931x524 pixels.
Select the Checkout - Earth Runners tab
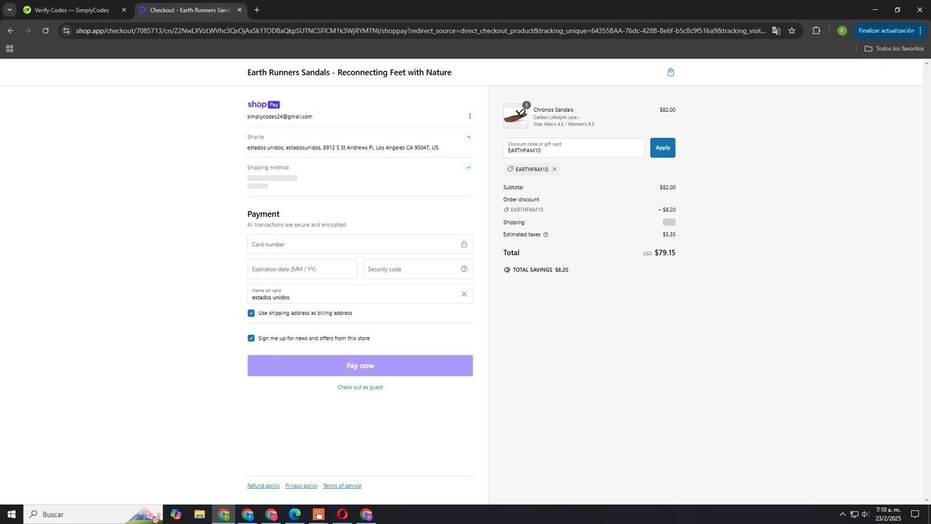click(x=189, y=10)
